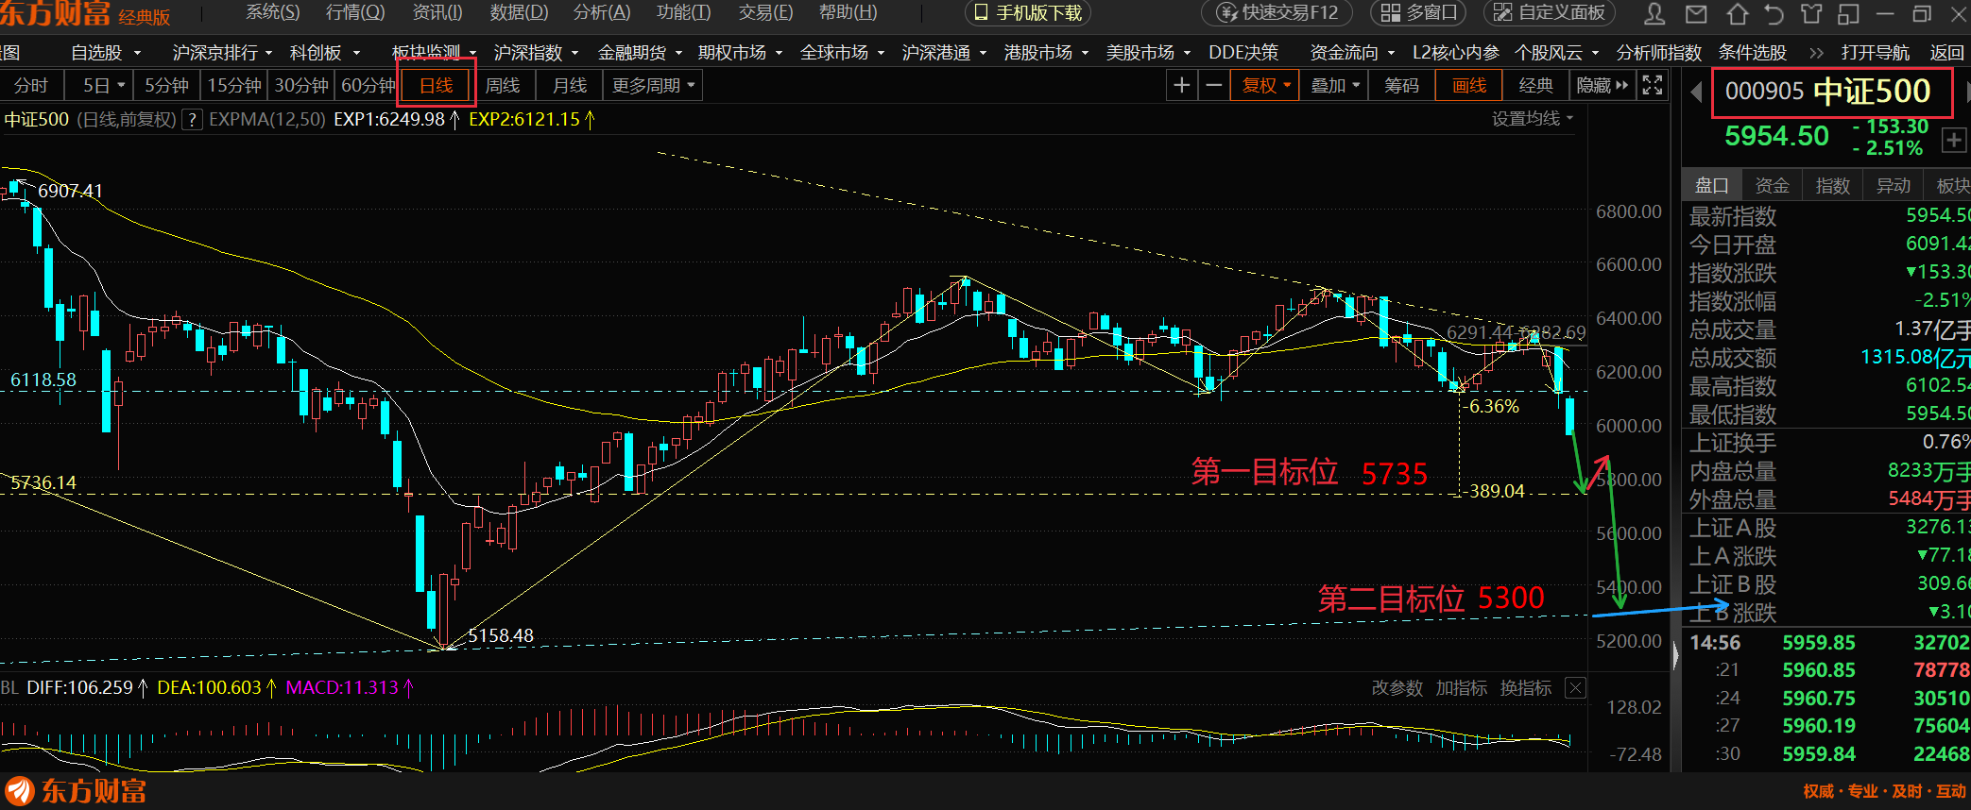The height and width of the screenshot is (810, 1971).
Task: Click 打开导航 in the toolbar
Action: point(1876,53)
